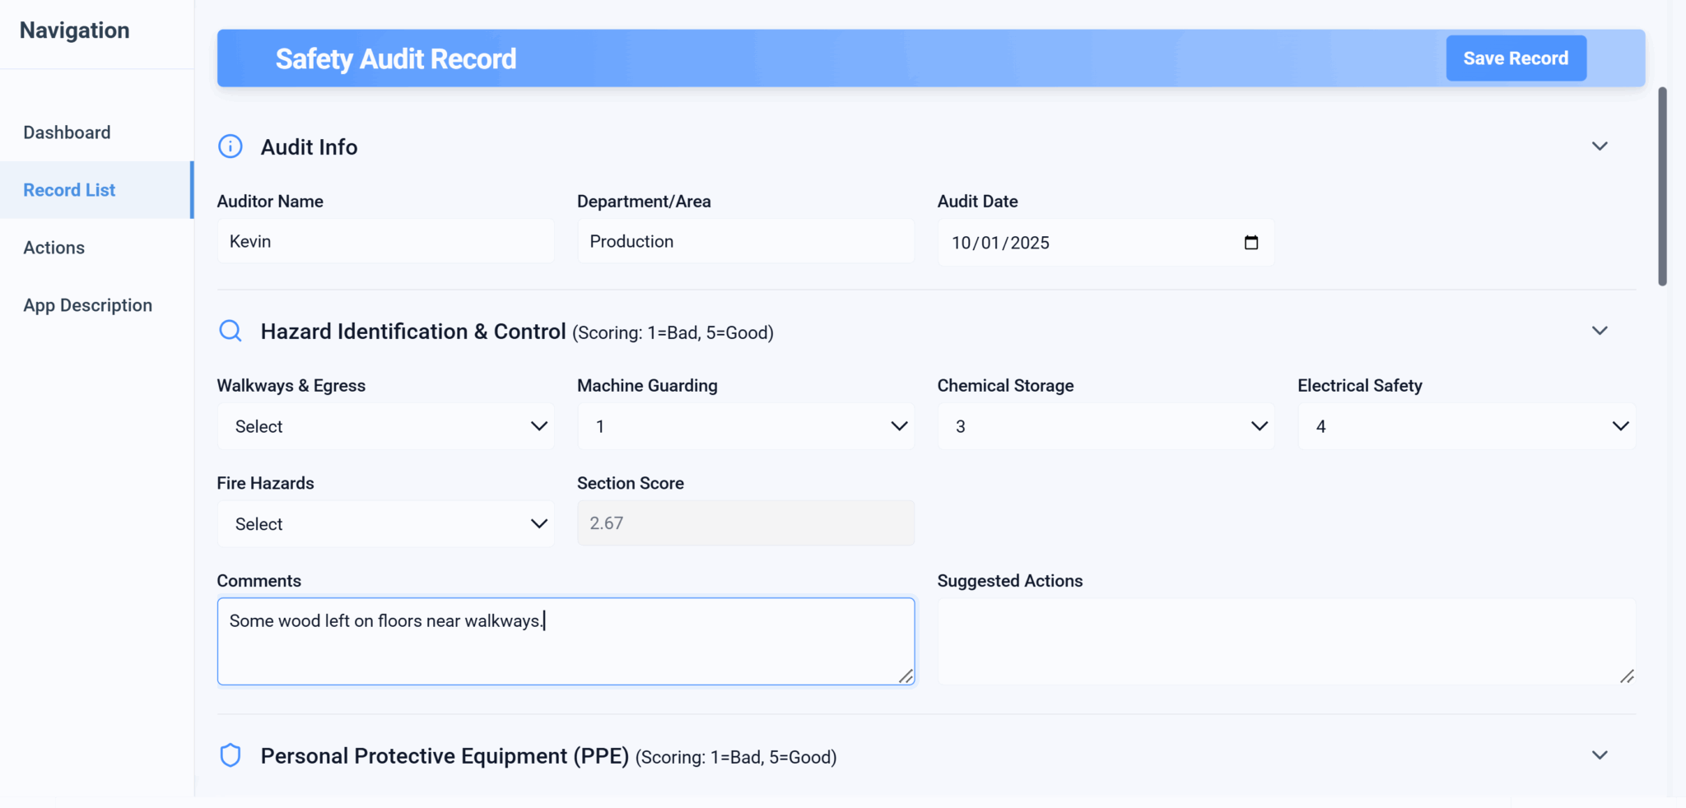Collapse the Audit Info section chevron
The width and height of the screenshot is (1686, 808).
coord(1600,146)
